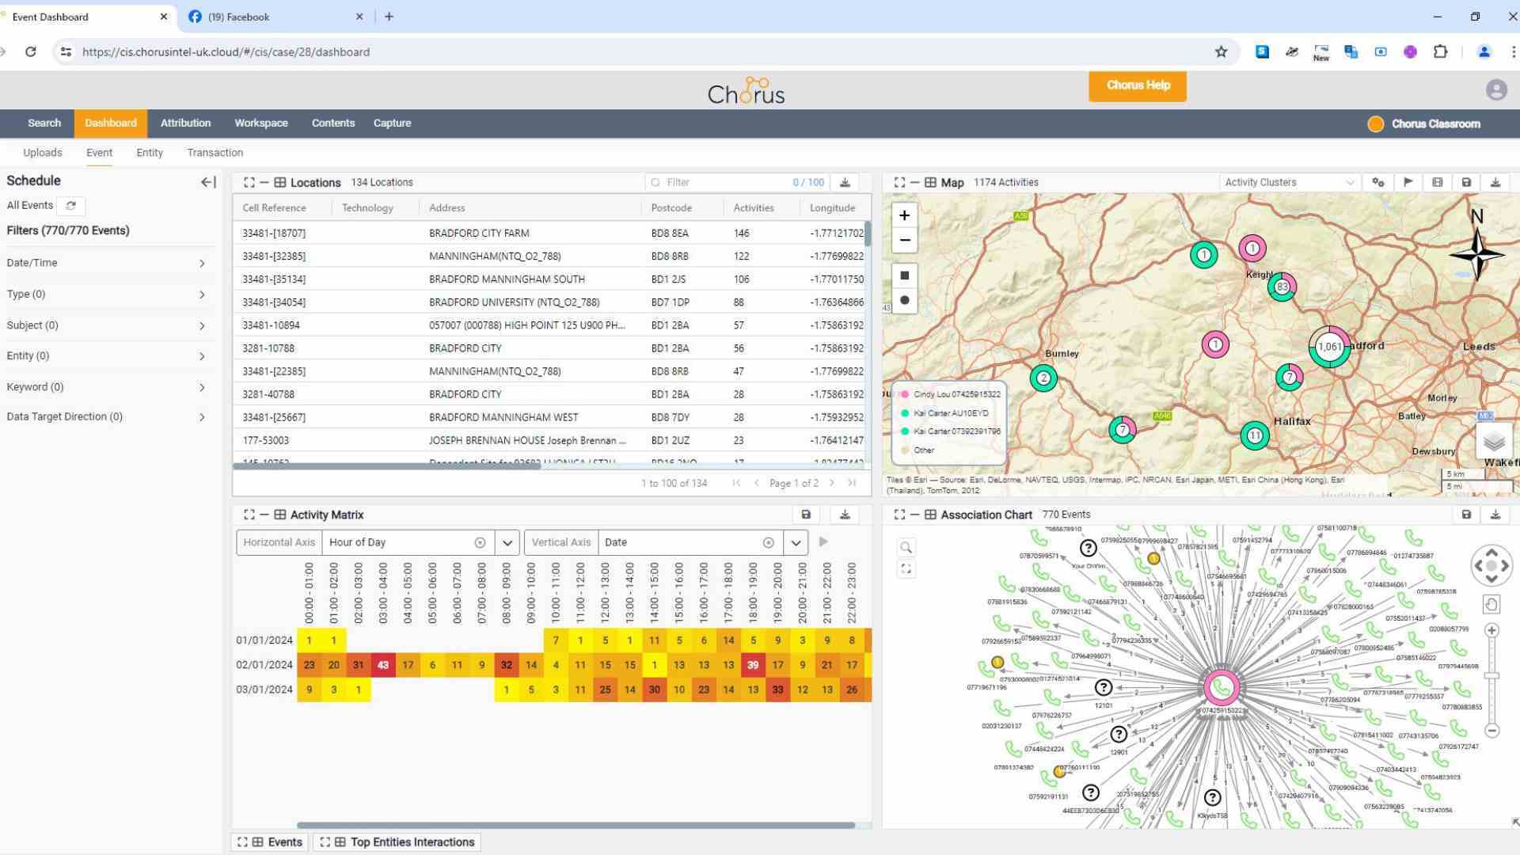Reload the browser page
This screenshot has height=855, width=1520.
[x=30, y=52]
